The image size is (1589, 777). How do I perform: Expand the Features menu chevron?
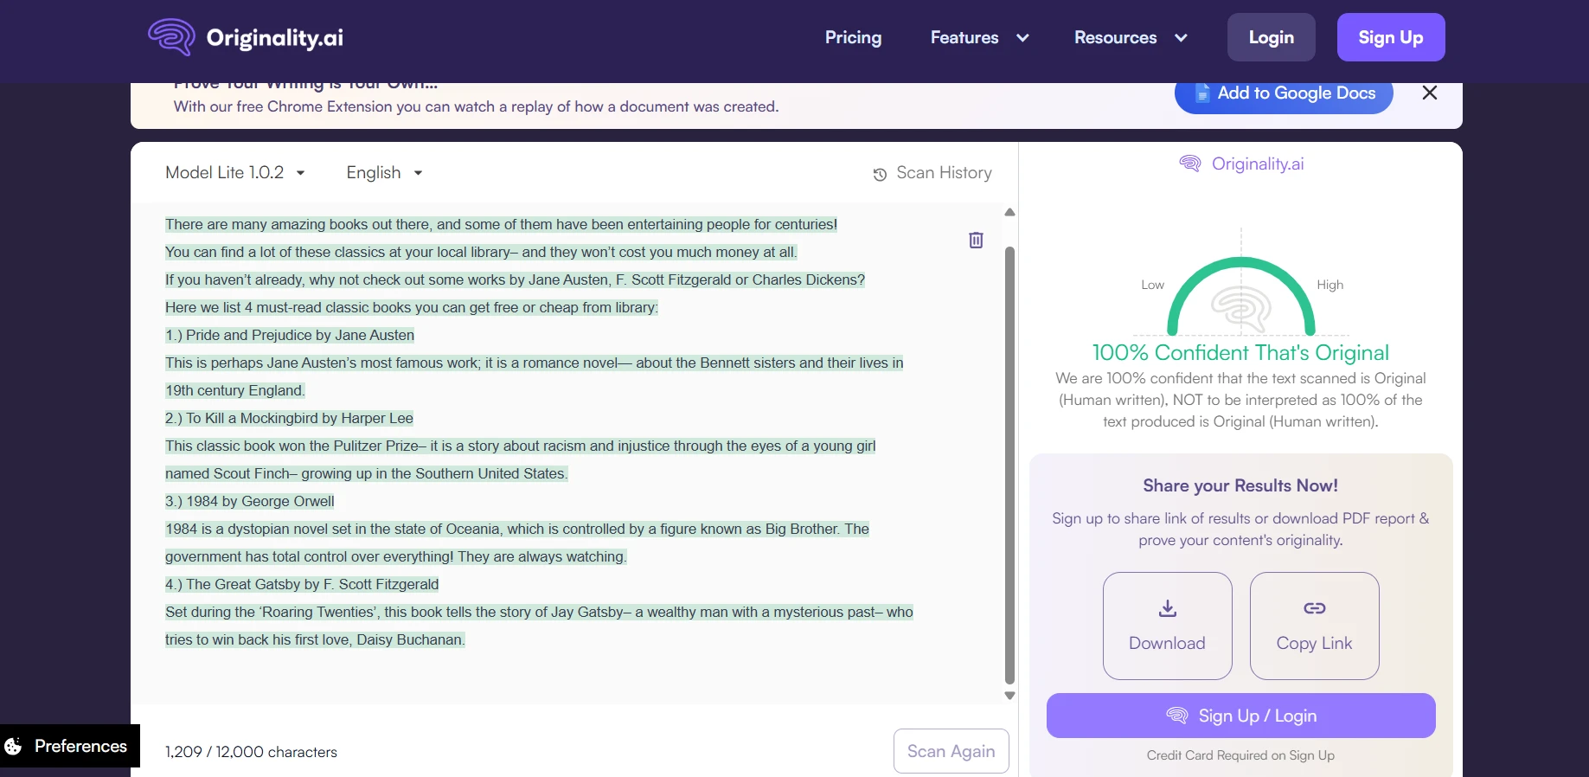(1022, 38)
